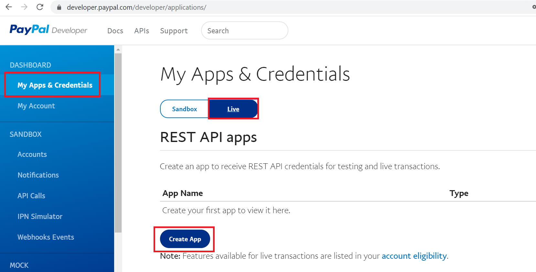Image resolution: width=536 pixels, height=272 pixels.
Task: Open IPN Simulator in the sidebar
Action: [40, 216]
